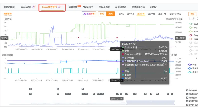Image resolution: width=198 pixels, height=110 pixels.
Task: Click the earliest event marker in upper event row
Action: pyautogui.click(x=30, y=89)
